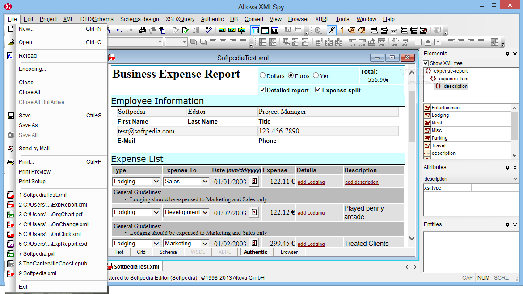Viewport: 523px width, 294px height.
Task: Open the Expense To dropdown showing Development
Action: pyautogui.click(x=205, y=212)
